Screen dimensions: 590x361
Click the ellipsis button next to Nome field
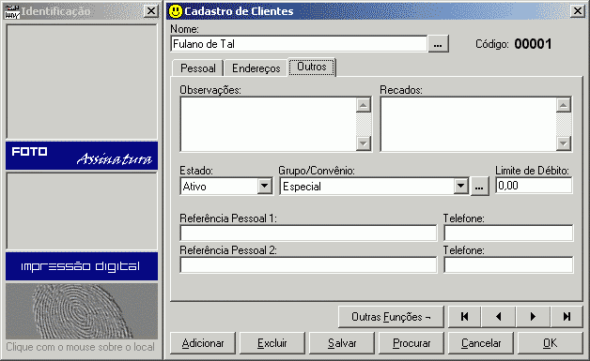tap(438, 44)
